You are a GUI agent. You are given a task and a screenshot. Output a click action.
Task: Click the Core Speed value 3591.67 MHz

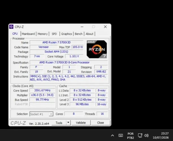(x=42, y=91)
